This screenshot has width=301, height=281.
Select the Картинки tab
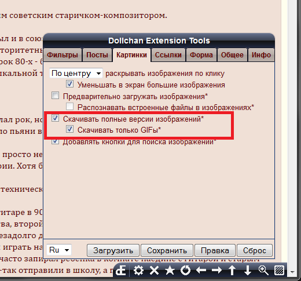(x=131, y=55)
